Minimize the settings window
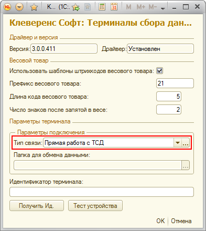Viewport: 206px width, 231px height. point(174,7)
